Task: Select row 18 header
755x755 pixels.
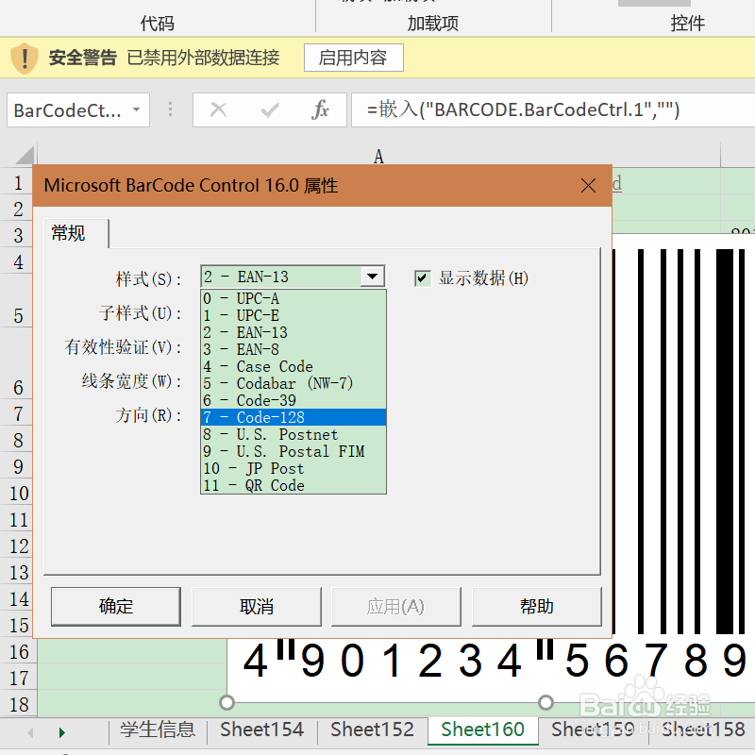Action: (x=18, y=704)
